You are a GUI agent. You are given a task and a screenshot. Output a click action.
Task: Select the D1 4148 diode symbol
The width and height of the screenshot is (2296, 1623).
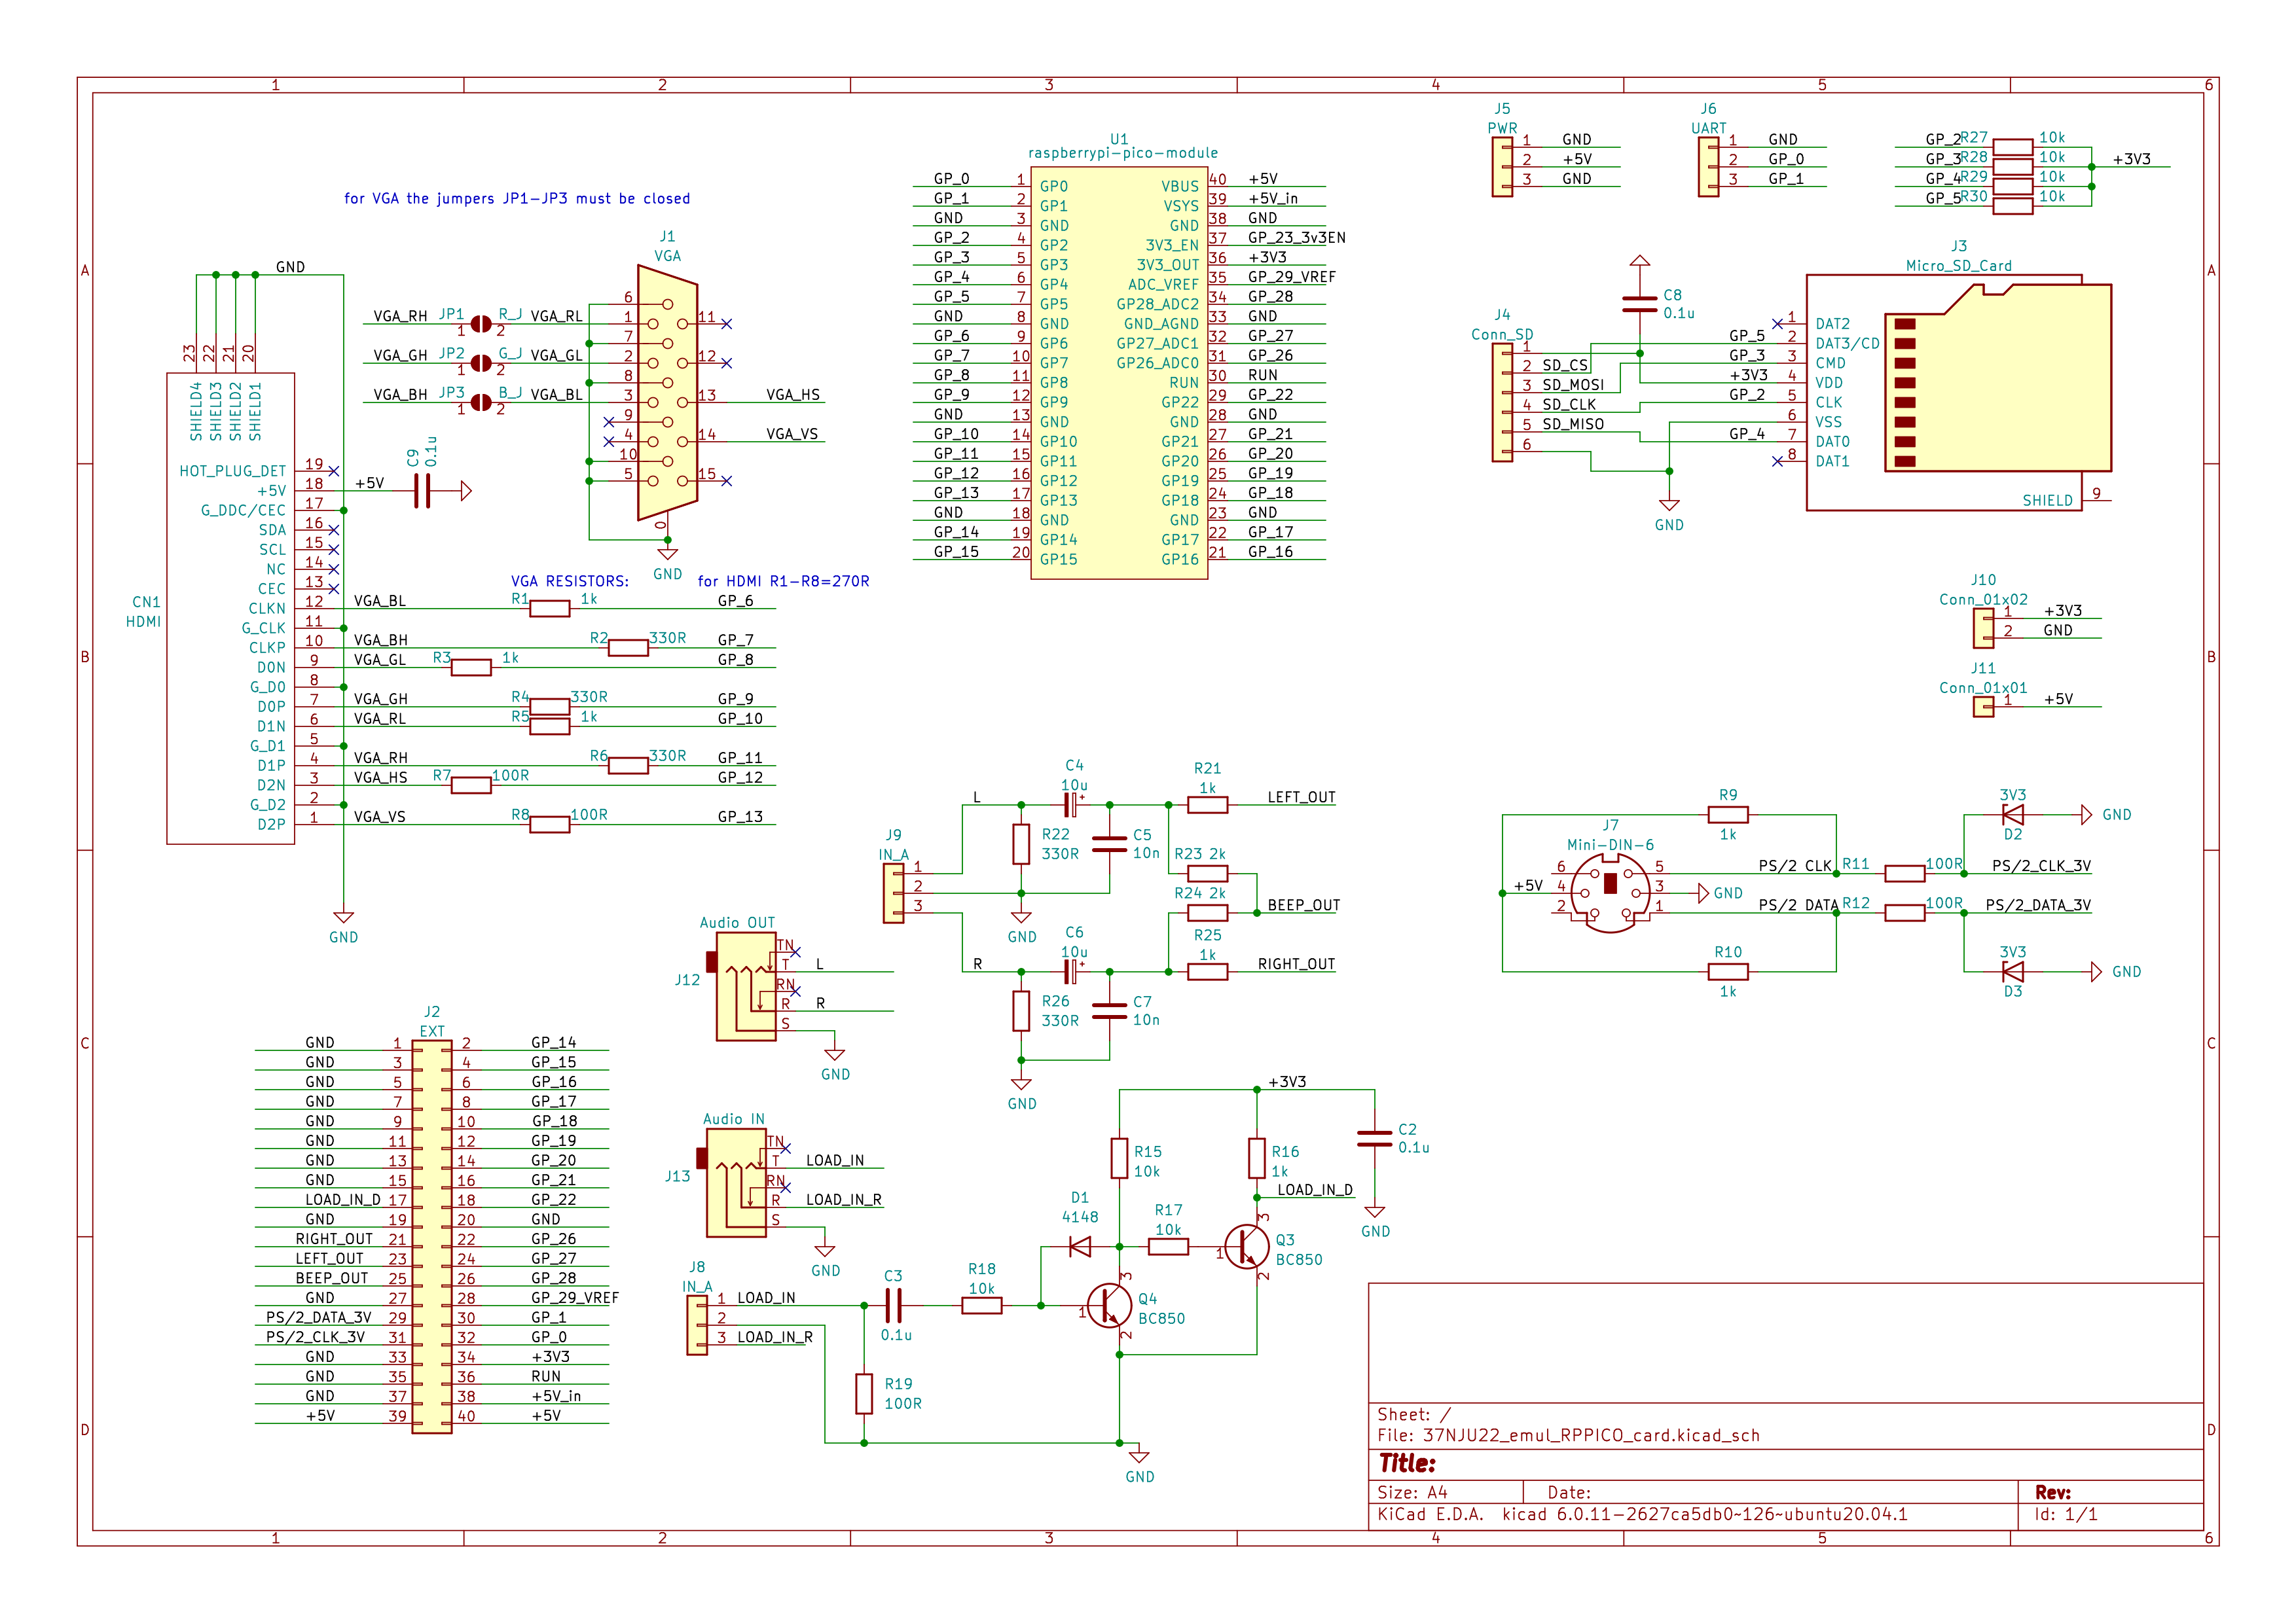(1080, 1246)
